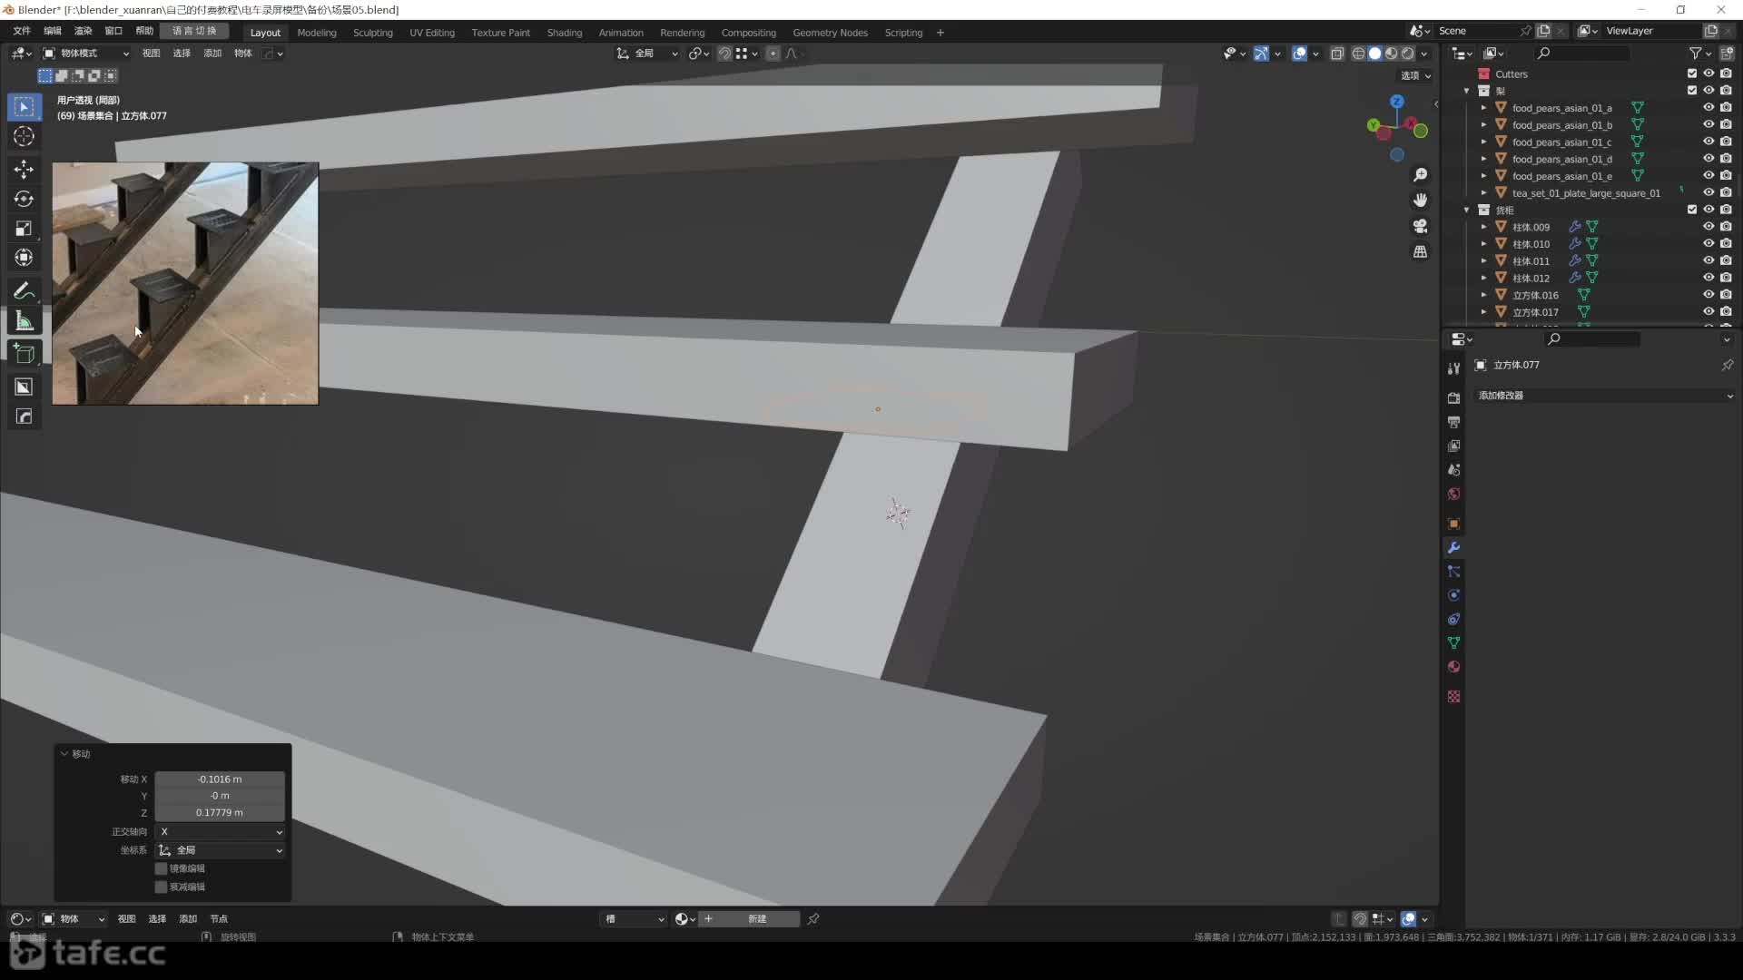The height and width of the screenshot is (980, 1743).
Task: Toggle X-ray display mode
Action: pos(1337,54)
